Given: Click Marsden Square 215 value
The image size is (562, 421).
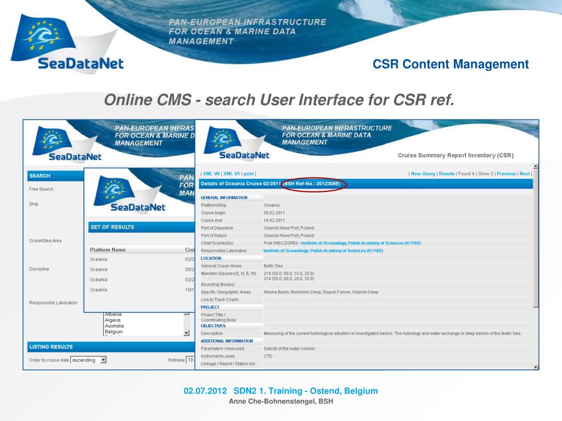Looking at the screenshot, I should tap(289, 274).
